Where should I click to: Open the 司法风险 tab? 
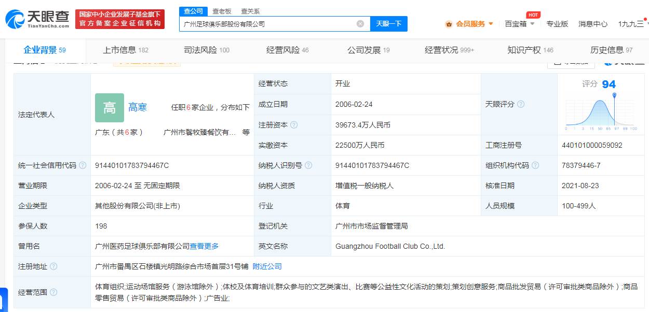(207, 50)
